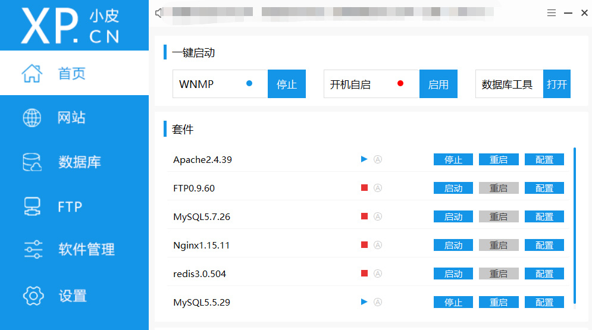Click the XP.CN logo
Viewport: 592px width, 330px height.
click(71, 26)
